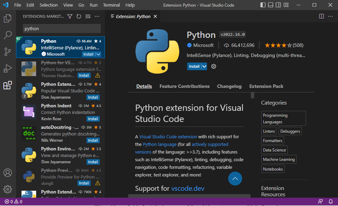This screenshot has height=206, width=338.
Task: Open the Explorer view in activity bar
Action: 8,18
